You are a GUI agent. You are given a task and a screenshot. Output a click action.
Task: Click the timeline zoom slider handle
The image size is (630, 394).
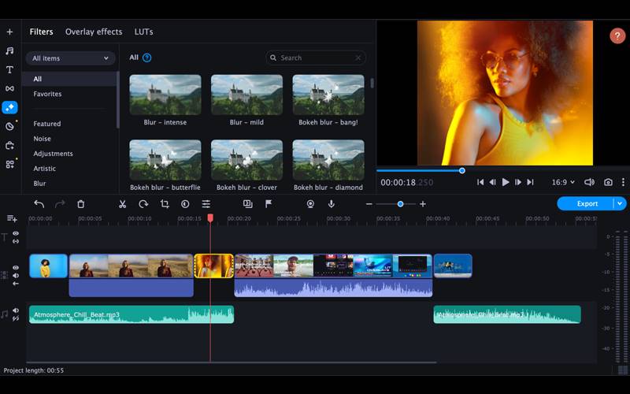[x=400, y=204]
